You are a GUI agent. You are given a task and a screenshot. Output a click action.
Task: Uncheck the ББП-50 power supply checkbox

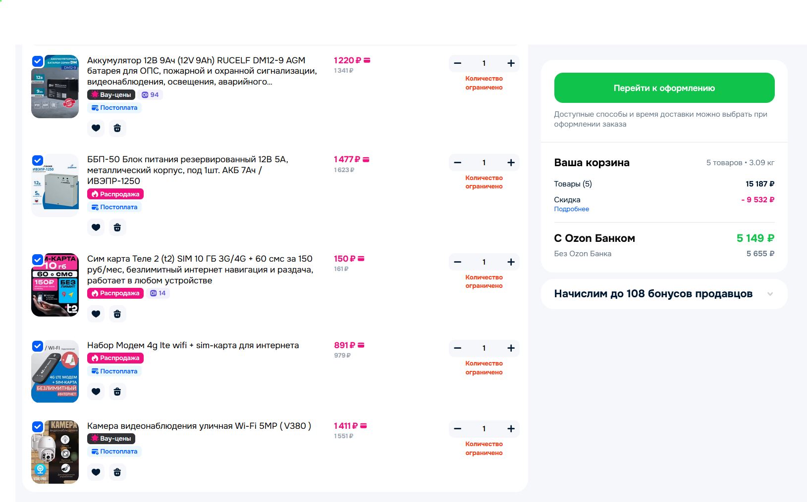pos(38,160)
